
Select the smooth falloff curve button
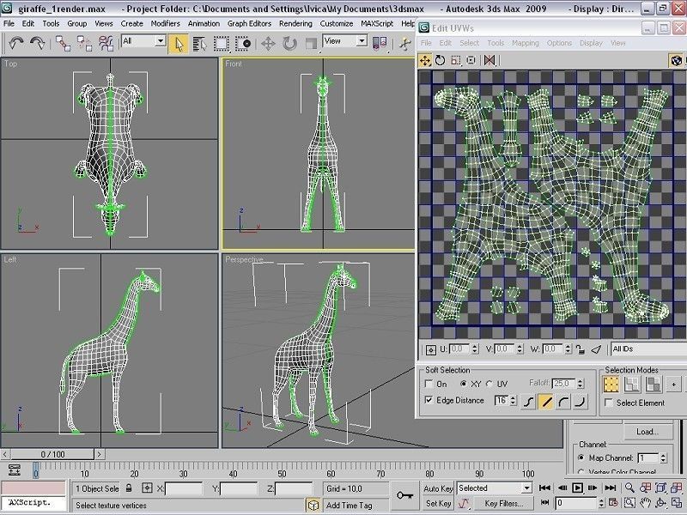coord(528,402)
